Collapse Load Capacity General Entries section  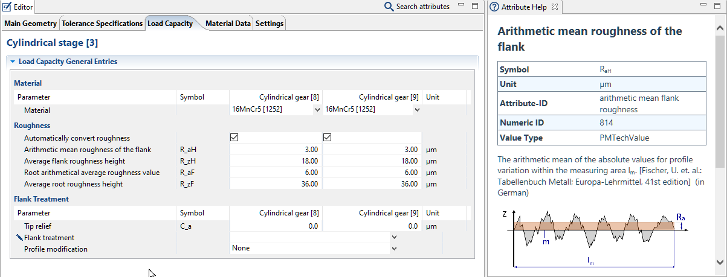point(12,62)
